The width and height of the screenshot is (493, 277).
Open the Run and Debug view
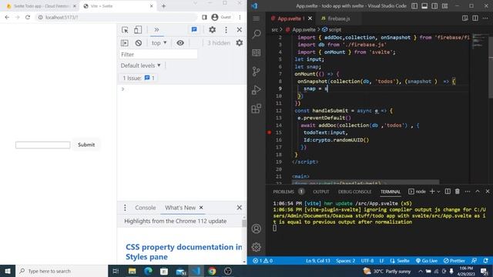[x=257, y=90]
